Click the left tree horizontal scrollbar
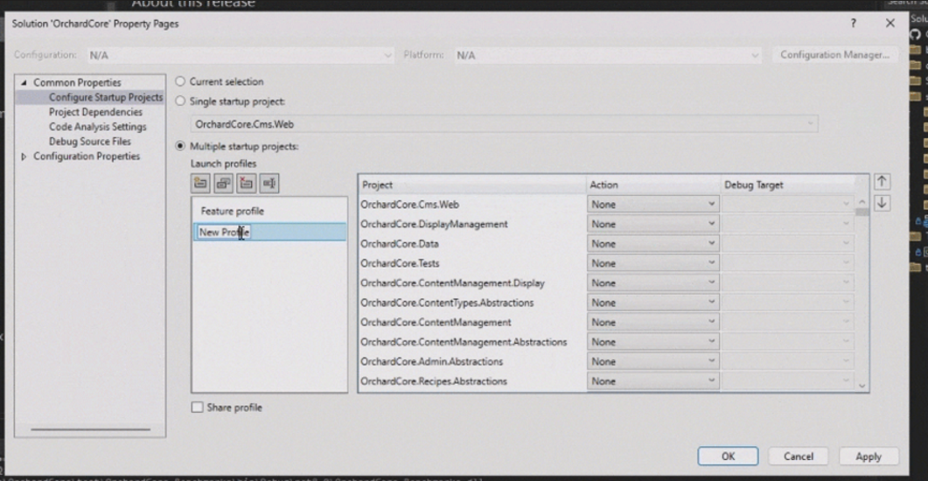Image resolution: width=928 pixels, height=481 pixels. click(x=91, y=429)
